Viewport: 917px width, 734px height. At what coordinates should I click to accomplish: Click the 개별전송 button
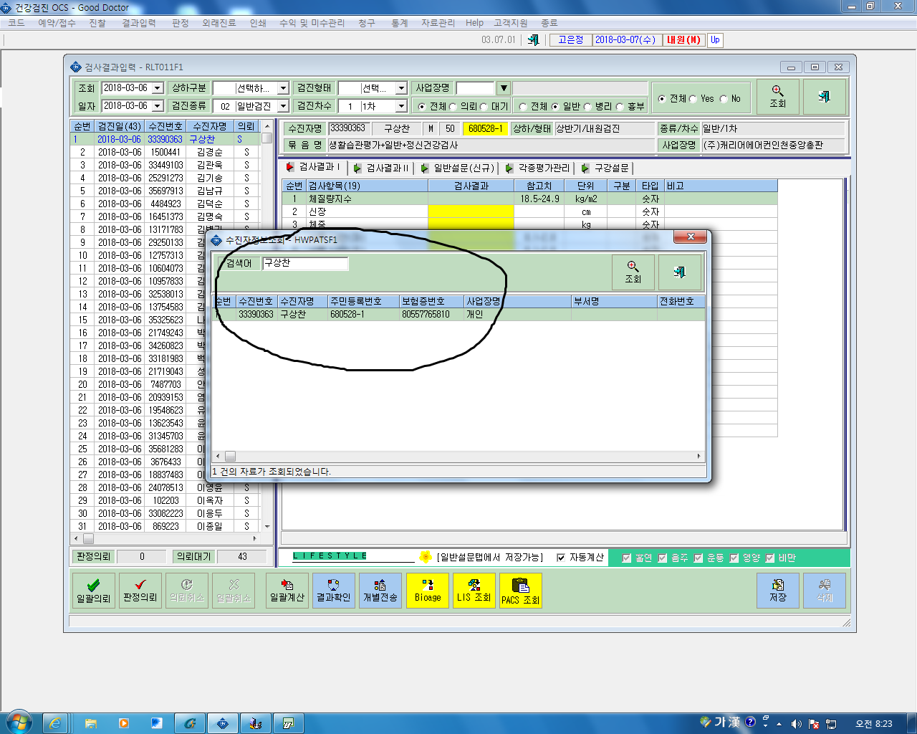pos(380,591)
